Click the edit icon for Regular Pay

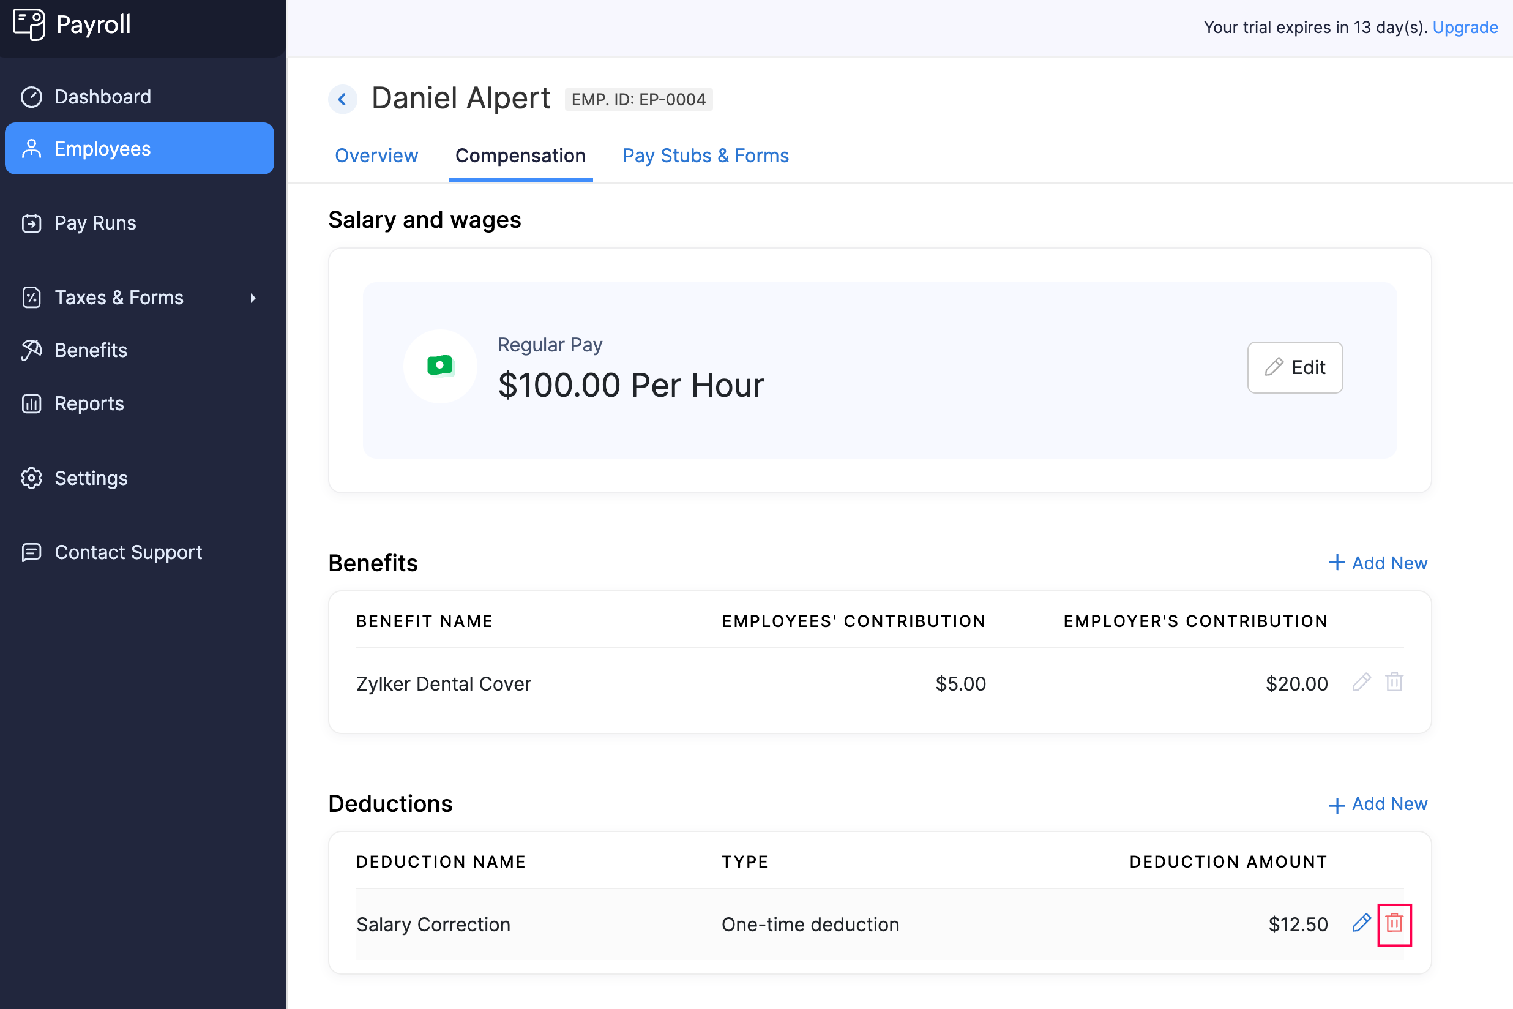(x=1294, y=366)
